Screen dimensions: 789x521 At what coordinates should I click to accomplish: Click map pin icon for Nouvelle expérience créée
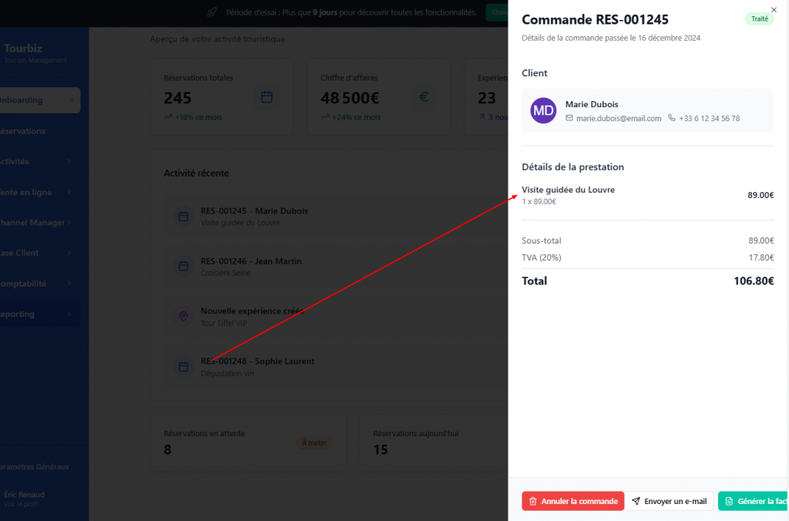click(183, 316)
